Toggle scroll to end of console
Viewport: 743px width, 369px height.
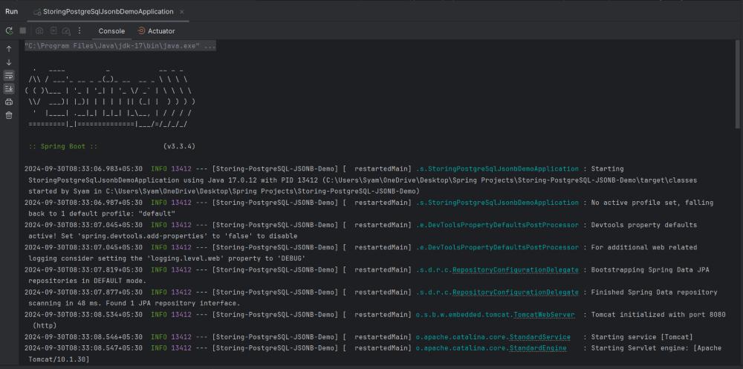pyautogui.click(x=9, y=88)
